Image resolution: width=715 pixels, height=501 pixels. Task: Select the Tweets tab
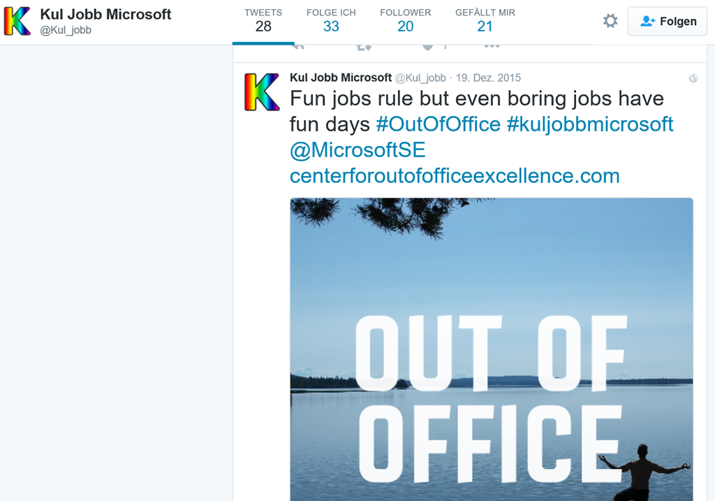pos(263,21)
